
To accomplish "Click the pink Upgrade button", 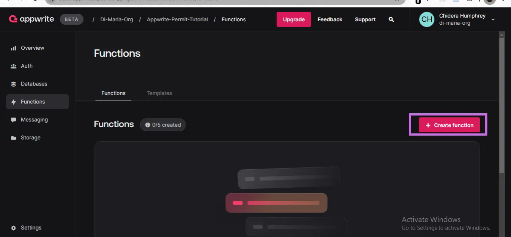I will click(294, 19).
